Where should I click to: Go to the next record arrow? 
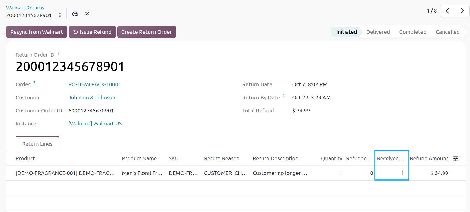[462, 11]
